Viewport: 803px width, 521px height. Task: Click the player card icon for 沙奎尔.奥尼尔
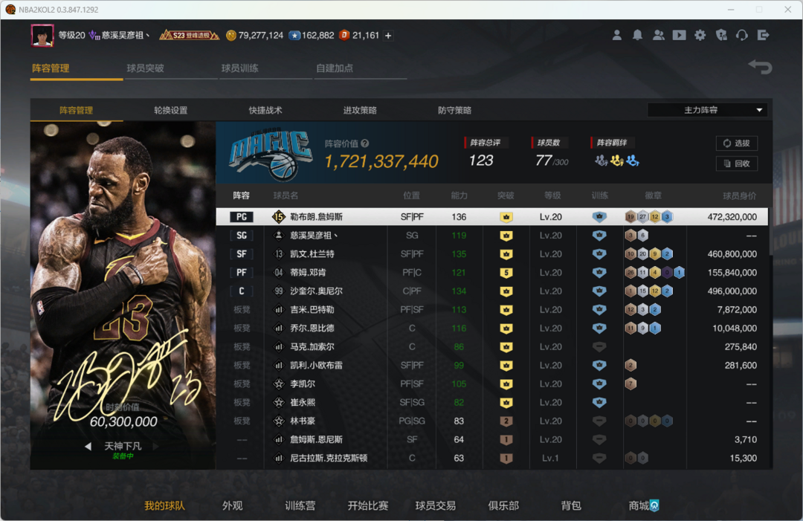(279, 291)
